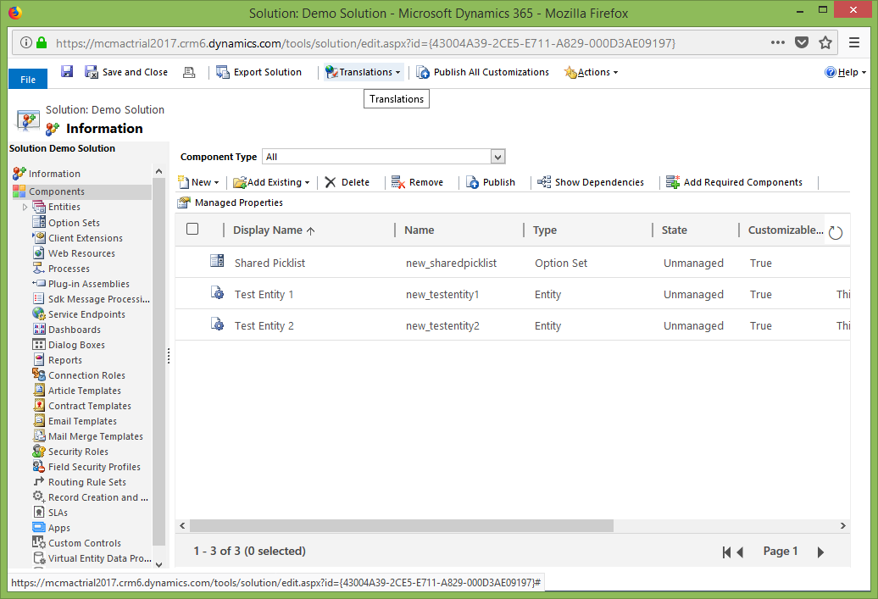Expand the Entities tree node

pos(25,207)
